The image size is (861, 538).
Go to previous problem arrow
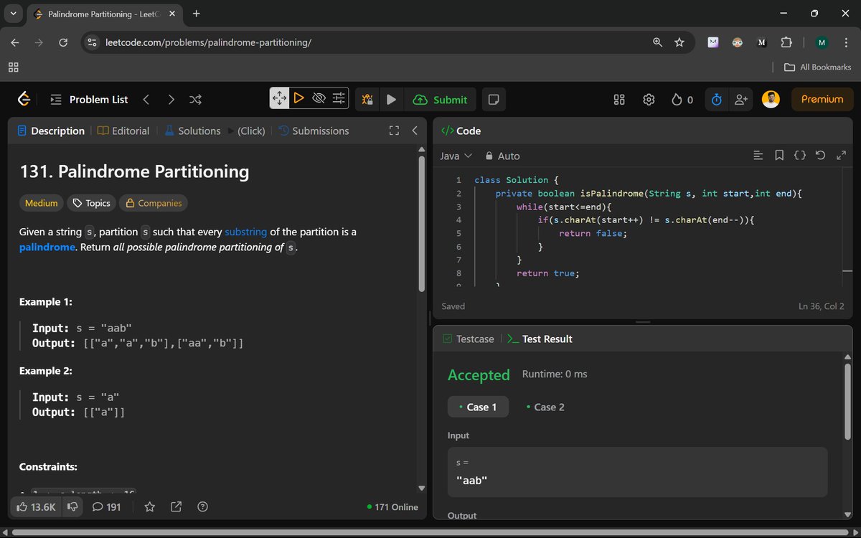146,100
